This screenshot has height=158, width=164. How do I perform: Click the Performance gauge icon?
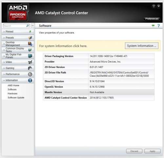[x=30, y=74]
